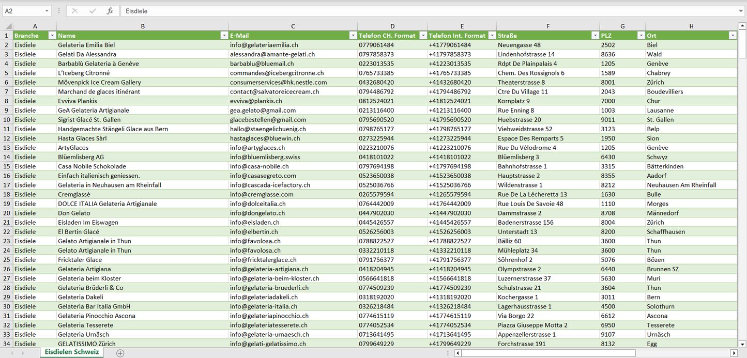
Task: Click the Select All corner triangle
Action: click(x=8, y=26)
